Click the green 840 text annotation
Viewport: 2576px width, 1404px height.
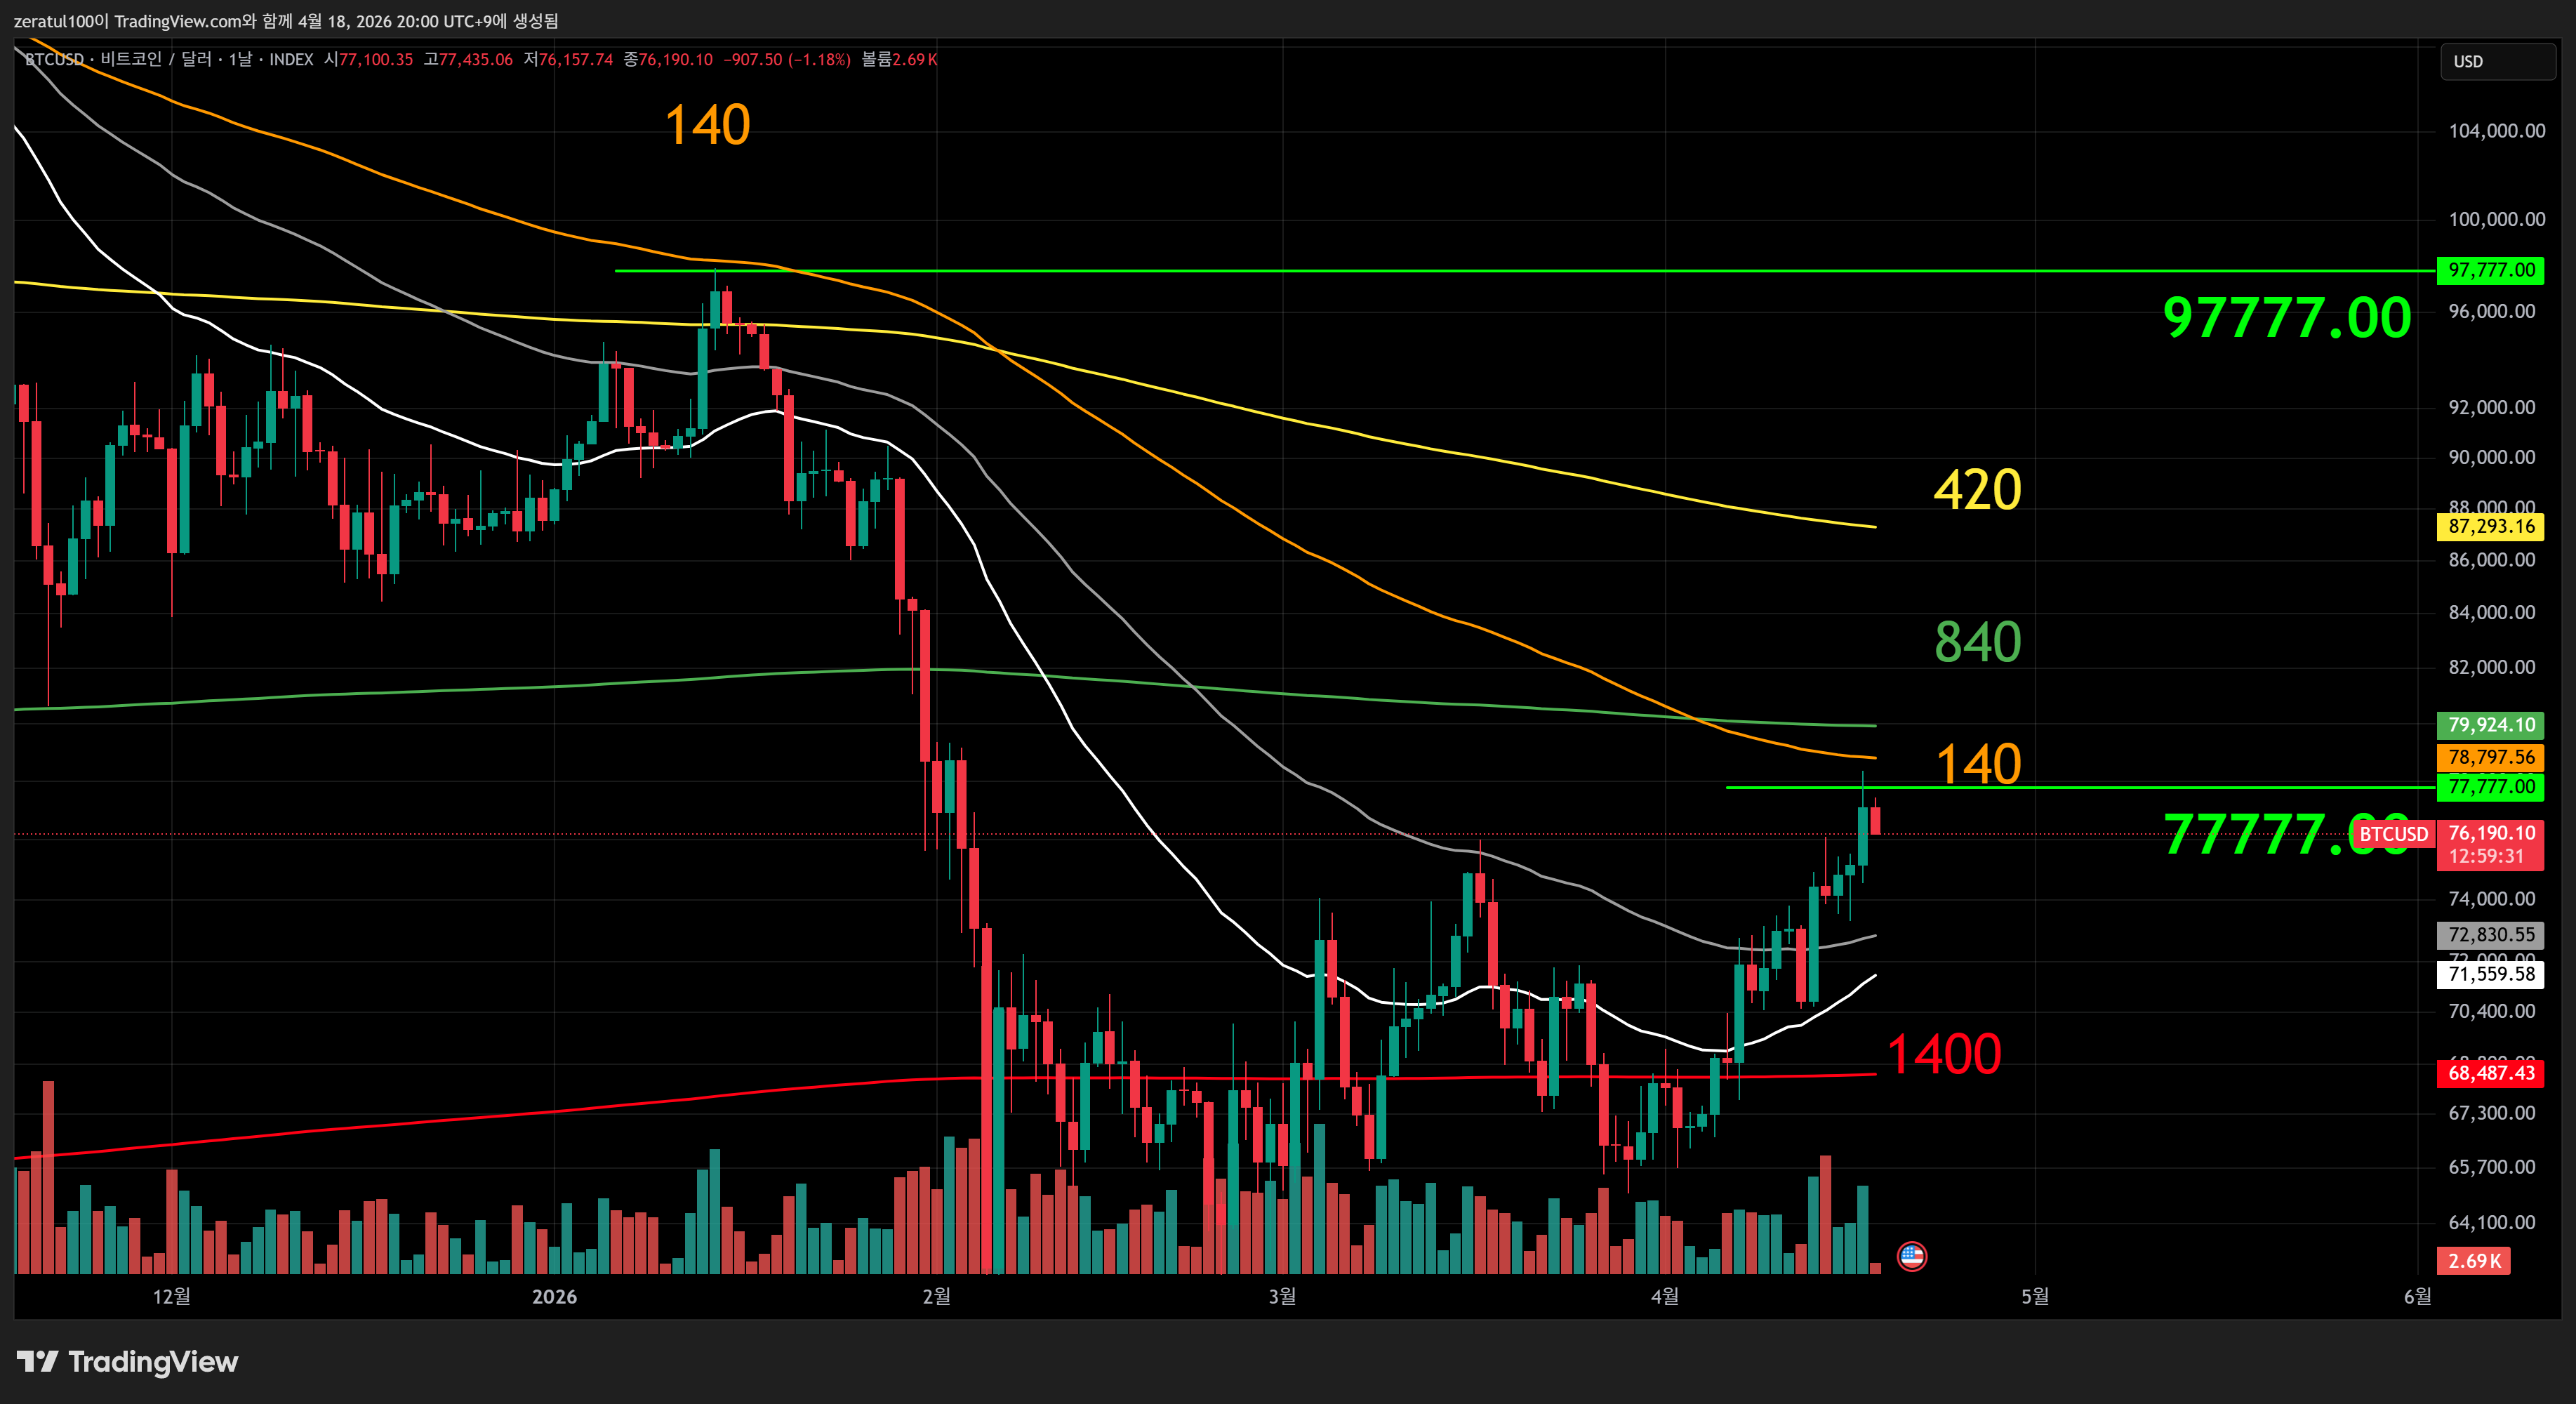[x=1977, y=642]
